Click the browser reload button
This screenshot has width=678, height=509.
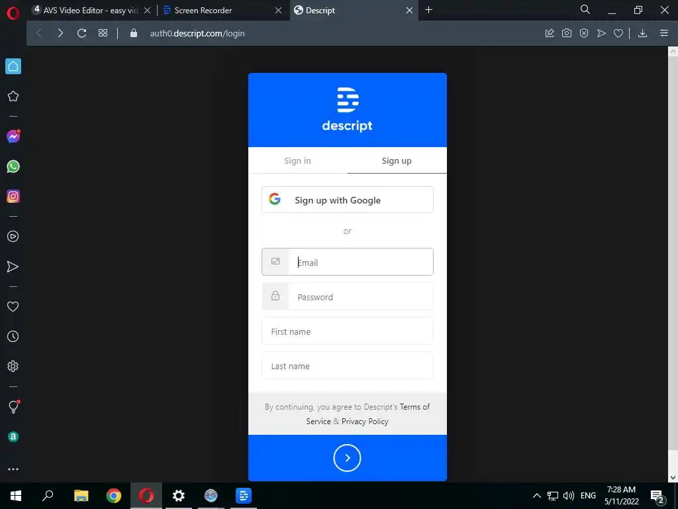click(81, 33)
